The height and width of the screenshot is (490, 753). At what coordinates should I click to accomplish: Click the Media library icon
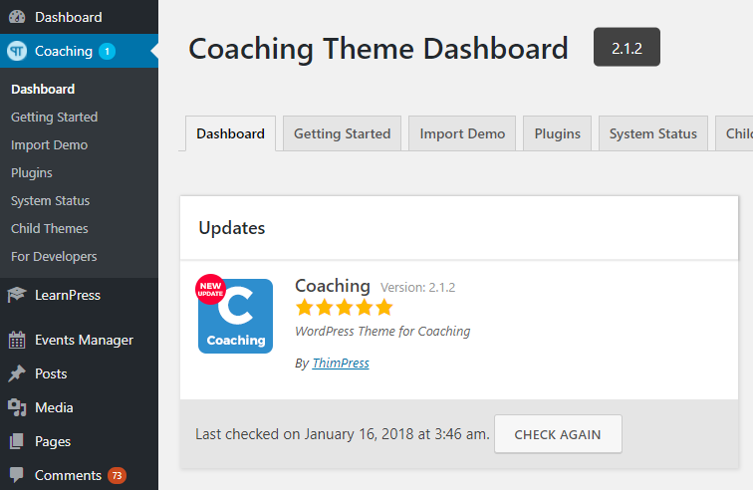[x=17, y=407]
